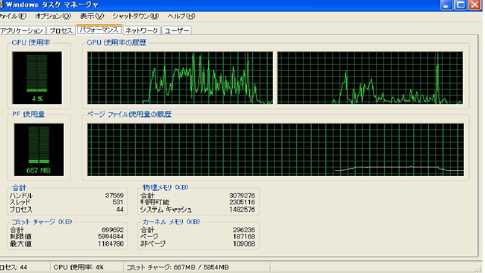The width and height of the screenshot is (485, 273).
Task: Click the 最大値 value 1184780
Action: [x=111, y=244]
